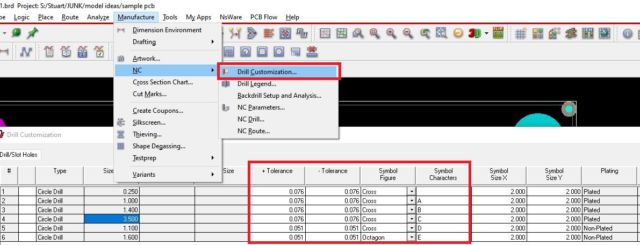640x245 pixels.
Task: Open the Tools menu
Action: 170,17
